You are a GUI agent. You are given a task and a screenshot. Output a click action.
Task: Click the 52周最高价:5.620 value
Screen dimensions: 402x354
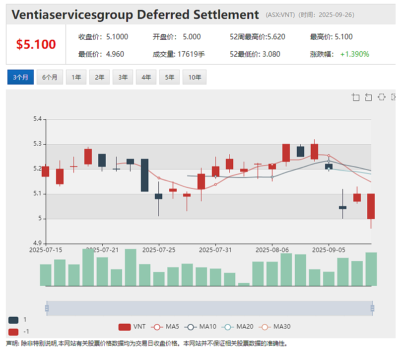coord(258,37)
